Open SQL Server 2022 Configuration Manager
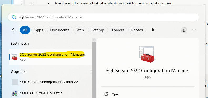This screenshot has height=98, width=208. [x=50, y=57]
